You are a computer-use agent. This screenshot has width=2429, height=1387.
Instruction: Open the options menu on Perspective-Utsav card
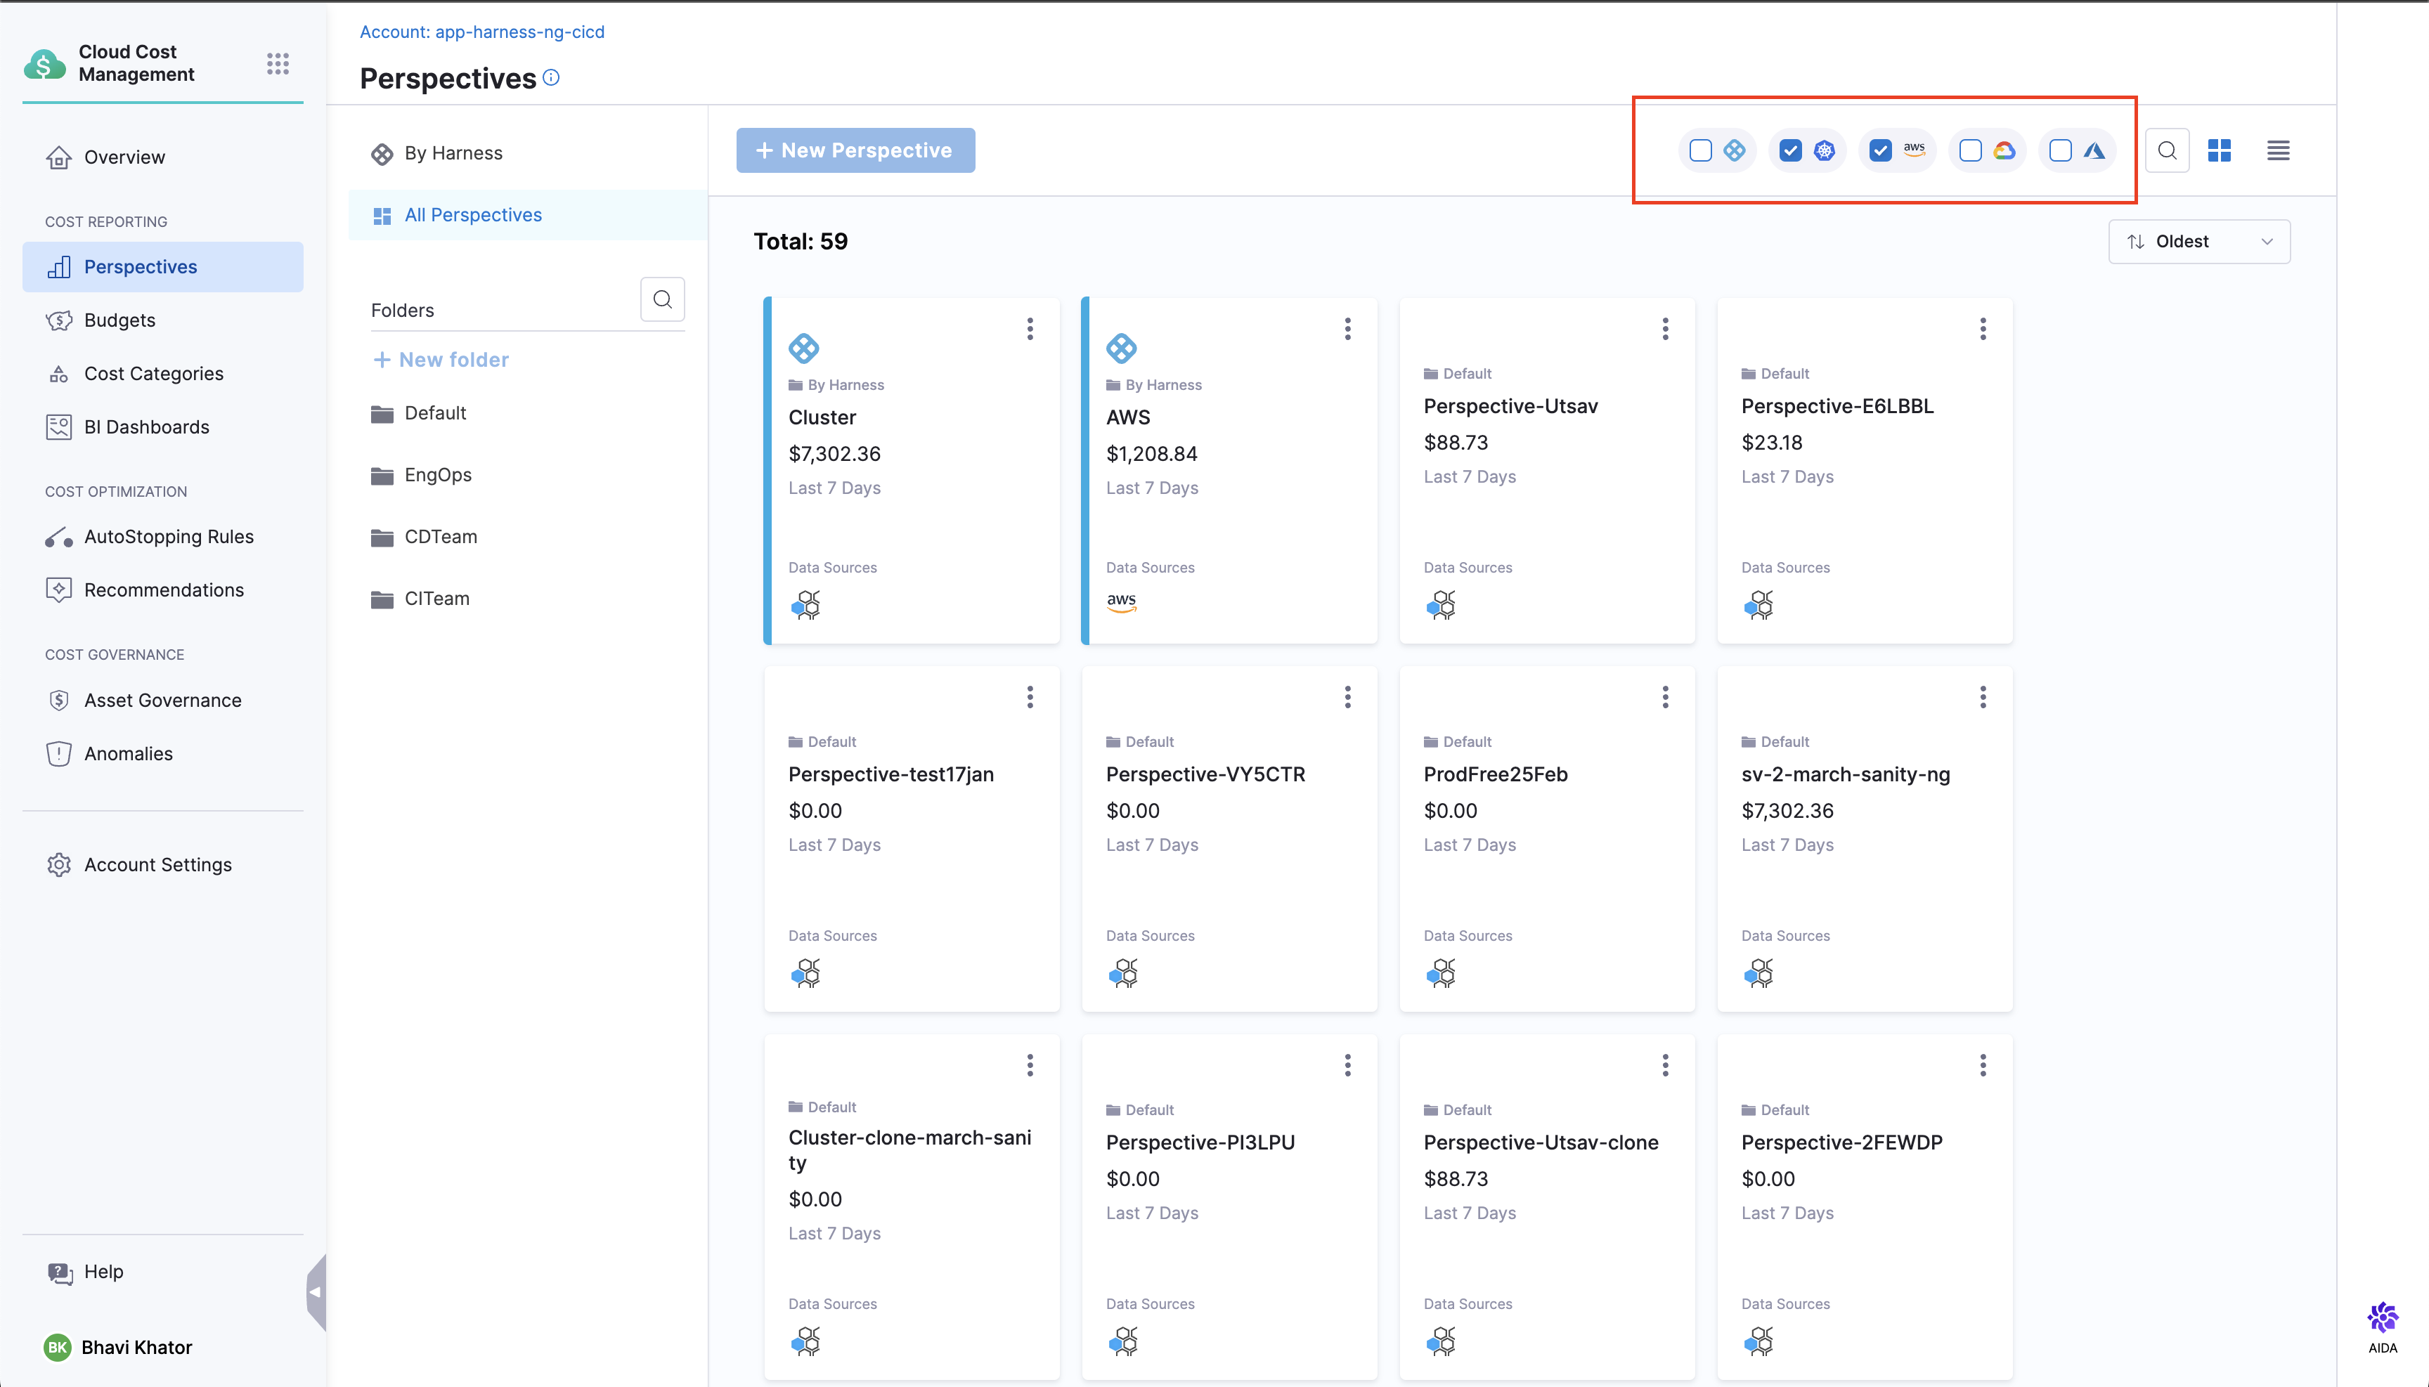point(1666,330)
